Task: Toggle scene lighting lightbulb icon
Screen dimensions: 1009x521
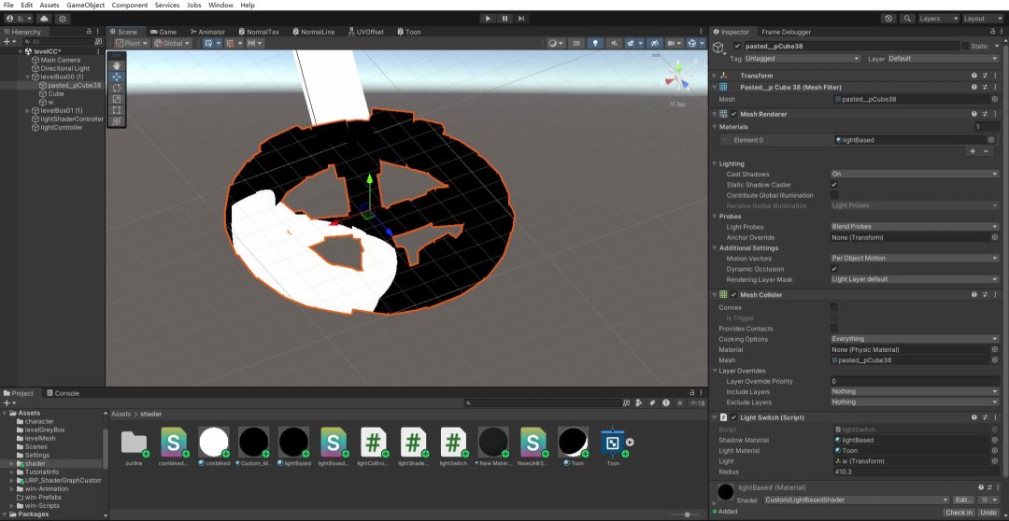Action: [x=594, y=43]
